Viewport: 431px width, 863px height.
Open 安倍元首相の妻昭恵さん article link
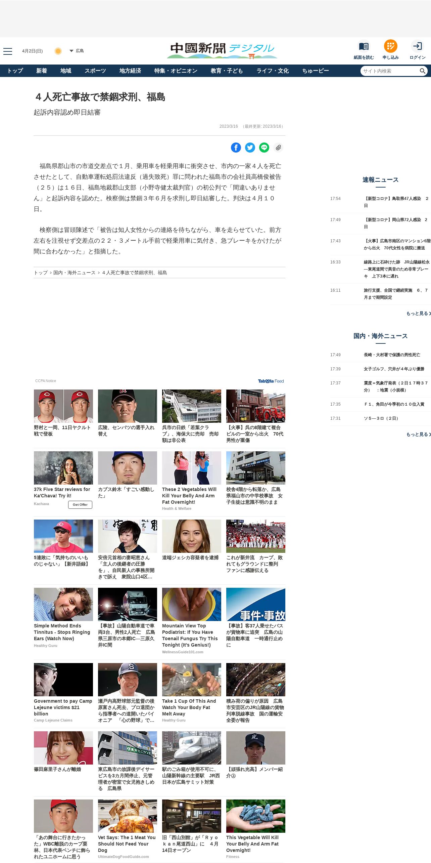(x=127, y=567)
